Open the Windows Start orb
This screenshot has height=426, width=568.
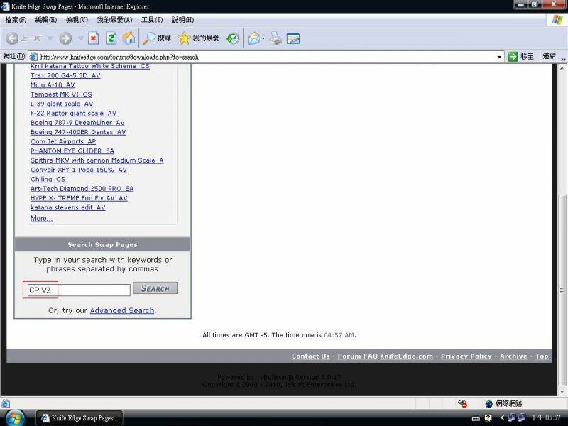point(15,417)
